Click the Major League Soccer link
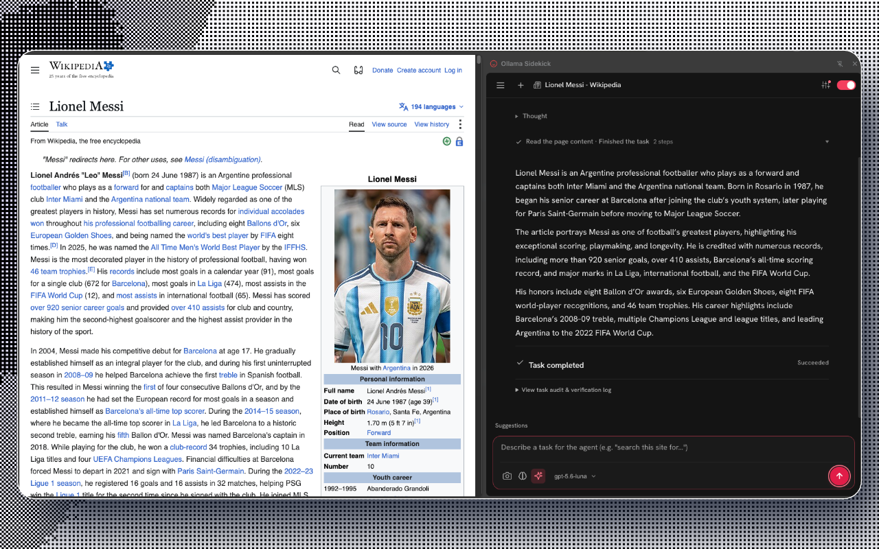Image resolution: width=879 pixels, height=549 pixels. [247, 187]
